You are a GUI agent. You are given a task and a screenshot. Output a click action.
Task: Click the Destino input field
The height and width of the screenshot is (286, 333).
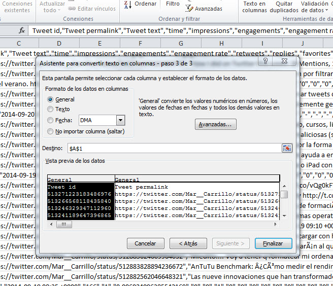pyautogui.click(x=173, y=148)
